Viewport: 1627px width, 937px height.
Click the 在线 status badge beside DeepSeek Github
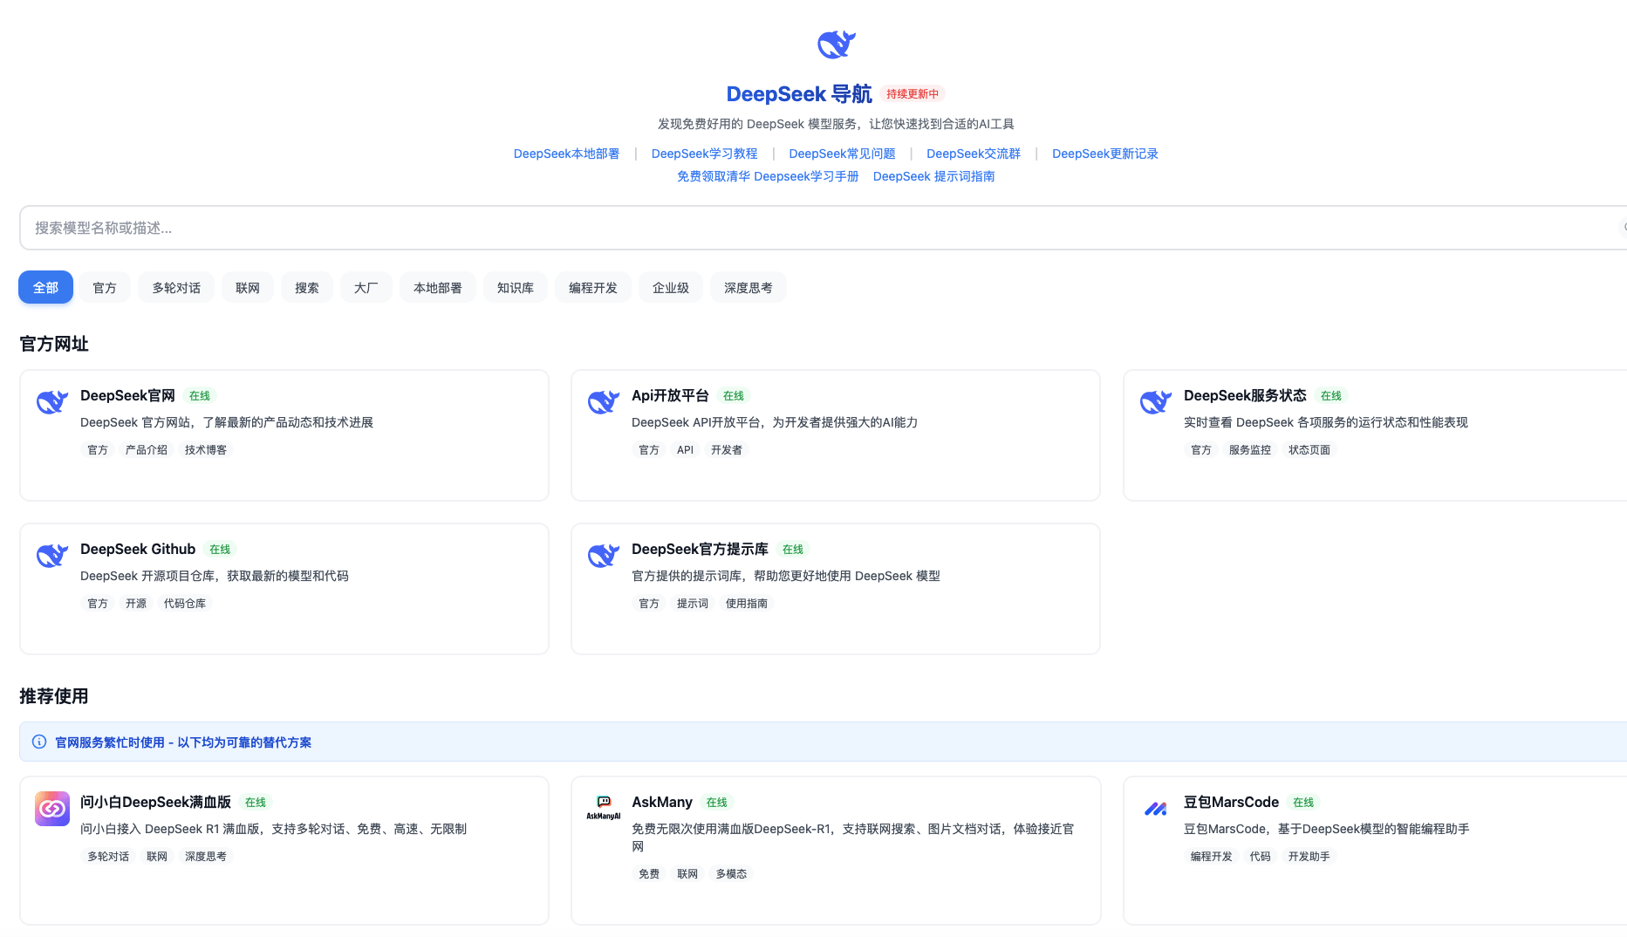220,550
